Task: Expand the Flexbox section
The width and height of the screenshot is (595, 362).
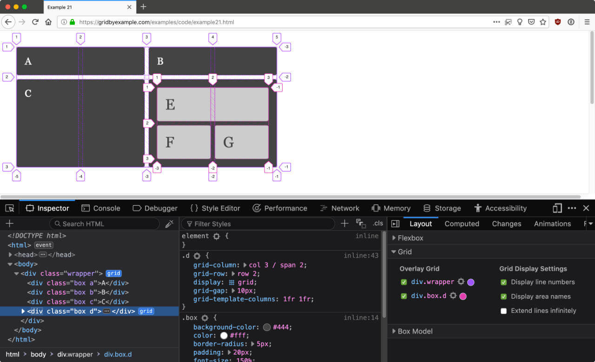Action: point(394,238)
